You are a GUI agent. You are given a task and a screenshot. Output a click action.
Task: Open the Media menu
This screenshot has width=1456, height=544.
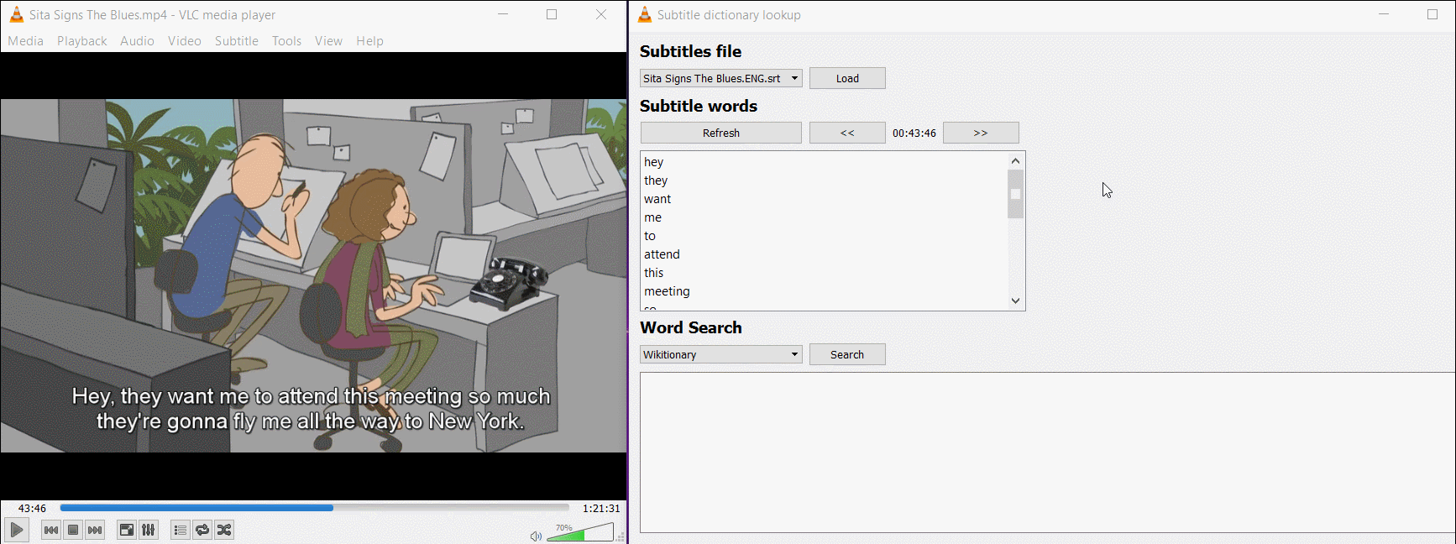point(25,41)
